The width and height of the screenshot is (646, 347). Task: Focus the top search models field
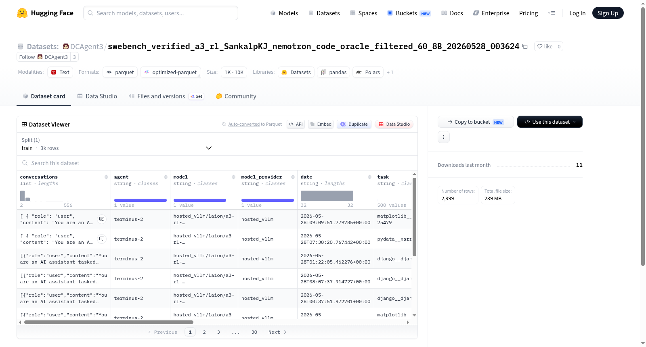161,13
